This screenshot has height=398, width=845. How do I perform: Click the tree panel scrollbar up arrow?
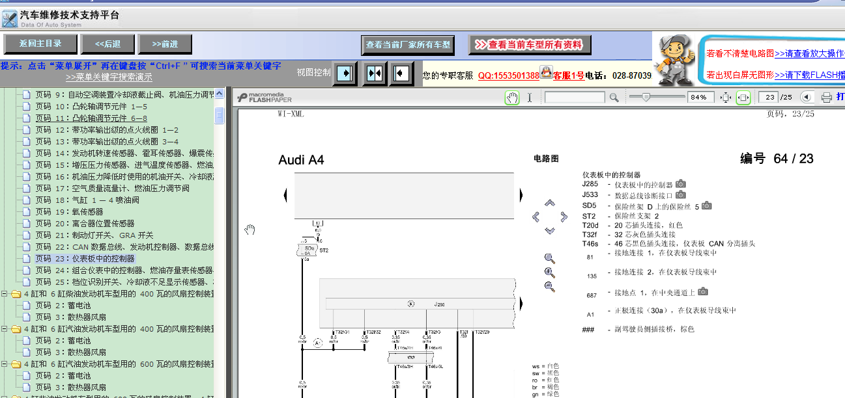click(x=220, y=93)
